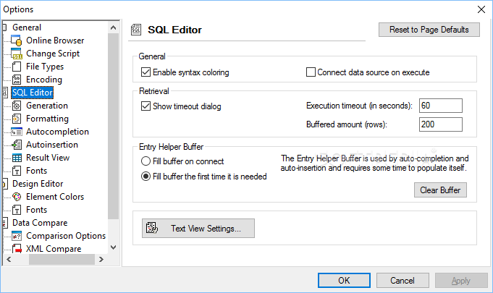Click the XML Compare icon

pyautogui.click(x=17, y=249)
